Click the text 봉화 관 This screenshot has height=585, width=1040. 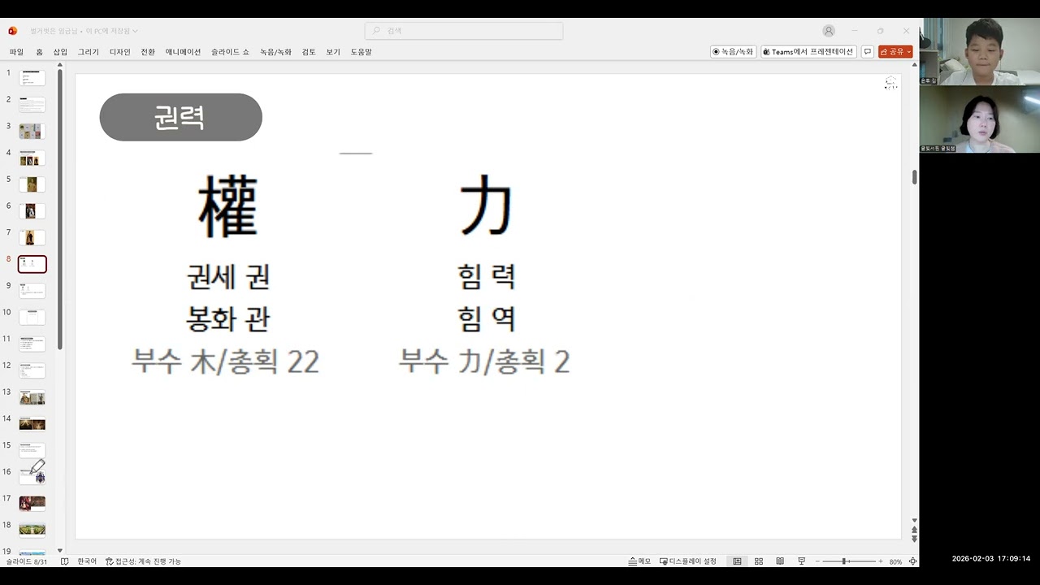point(228,318)
